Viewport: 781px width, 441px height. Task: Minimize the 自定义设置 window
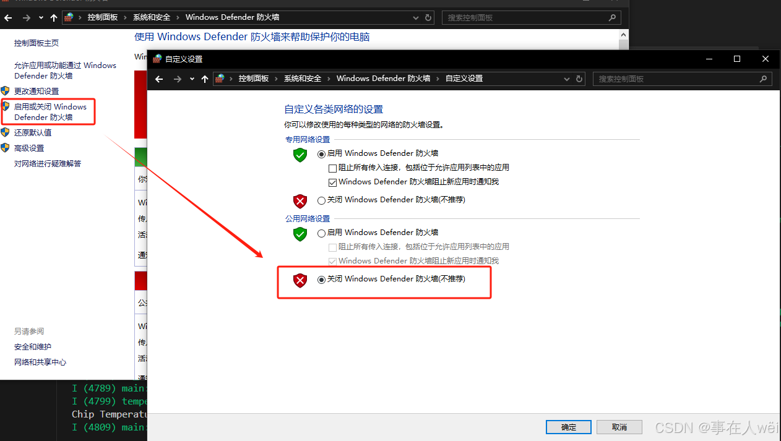[x=709, y=59]
